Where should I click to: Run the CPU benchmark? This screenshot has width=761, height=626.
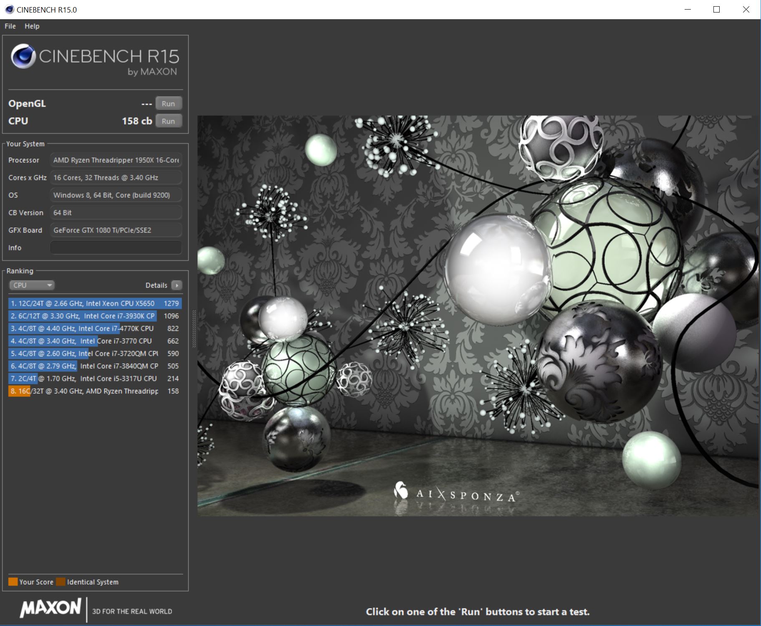coord(168,121)
